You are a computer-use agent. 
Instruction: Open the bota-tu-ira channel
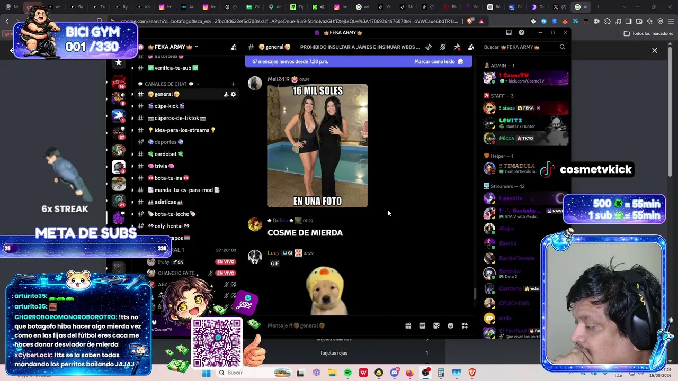[x=187, y=178]
